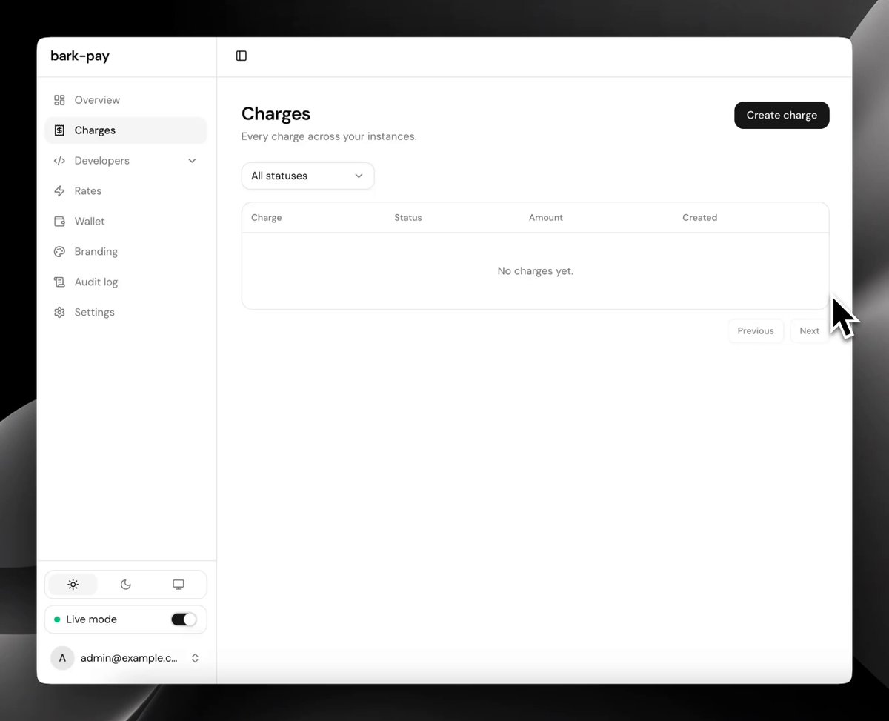This screenshot has height=721, width=889.
Task: Click the Previous pagination button
Action: click(756, 331)
